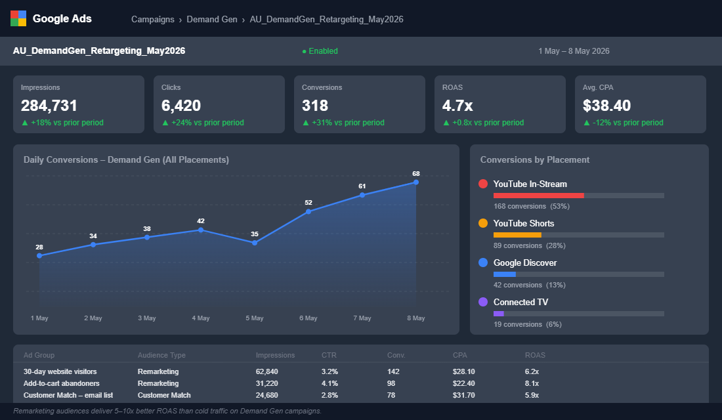Open the Add-to-cart abandoners ad group
Screen dimensions: 722x420
click(61, 384)
